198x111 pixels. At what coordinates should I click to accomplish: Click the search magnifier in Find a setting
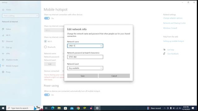tap(37, 16)
